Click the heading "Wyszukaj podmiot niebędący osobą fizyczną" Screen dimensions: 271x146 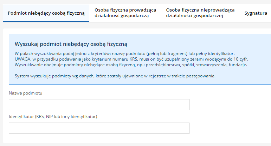[x=71, y=44]
